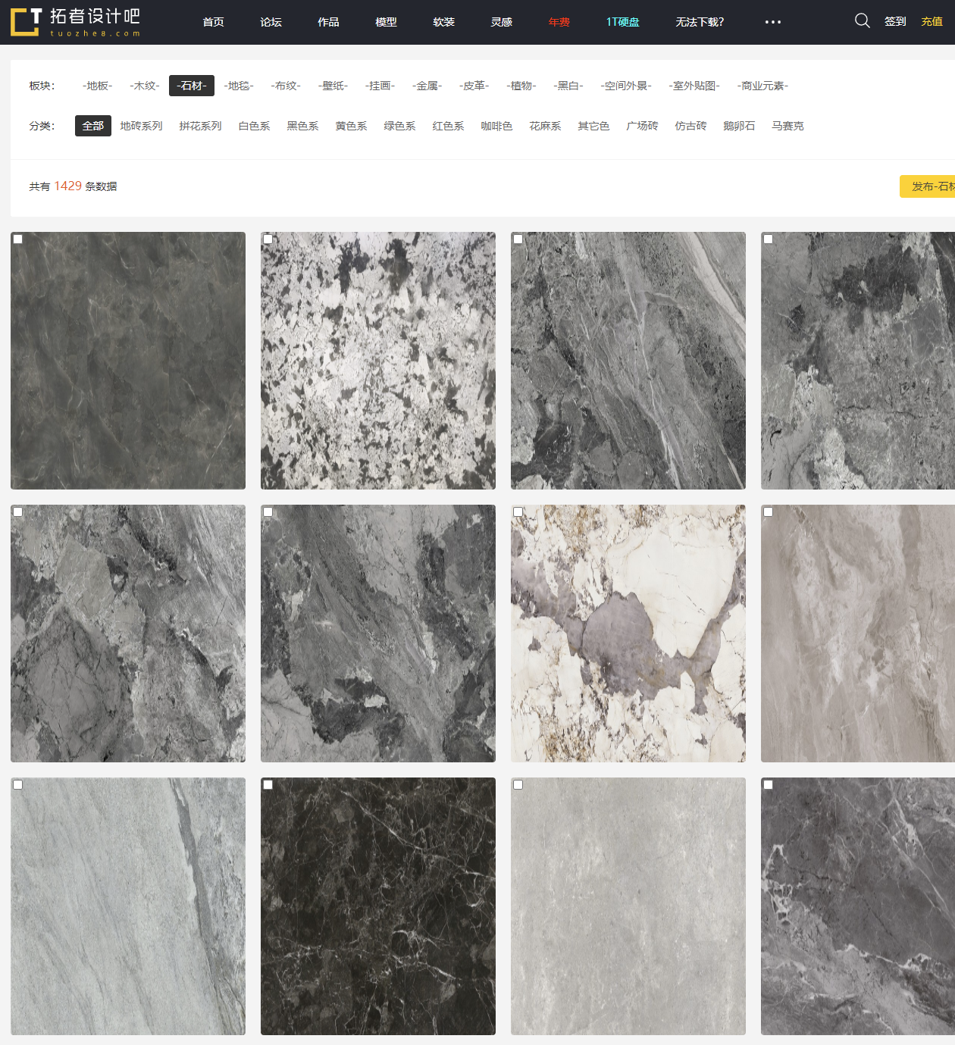This screenshot has height=1045, width=955.
Task: Click 签到 sign-in button
Action: pos(894,21)
